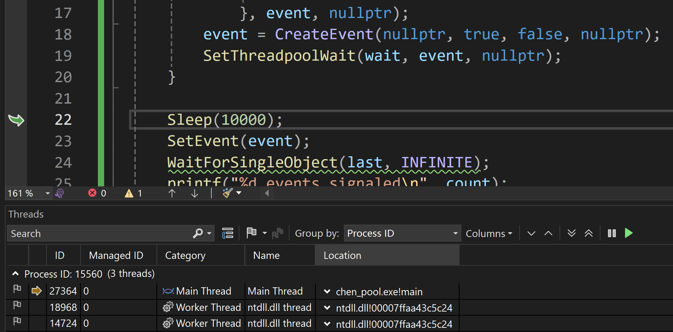
Task: Collapse the Process ID 15560 group
Action: coord(15,274)
